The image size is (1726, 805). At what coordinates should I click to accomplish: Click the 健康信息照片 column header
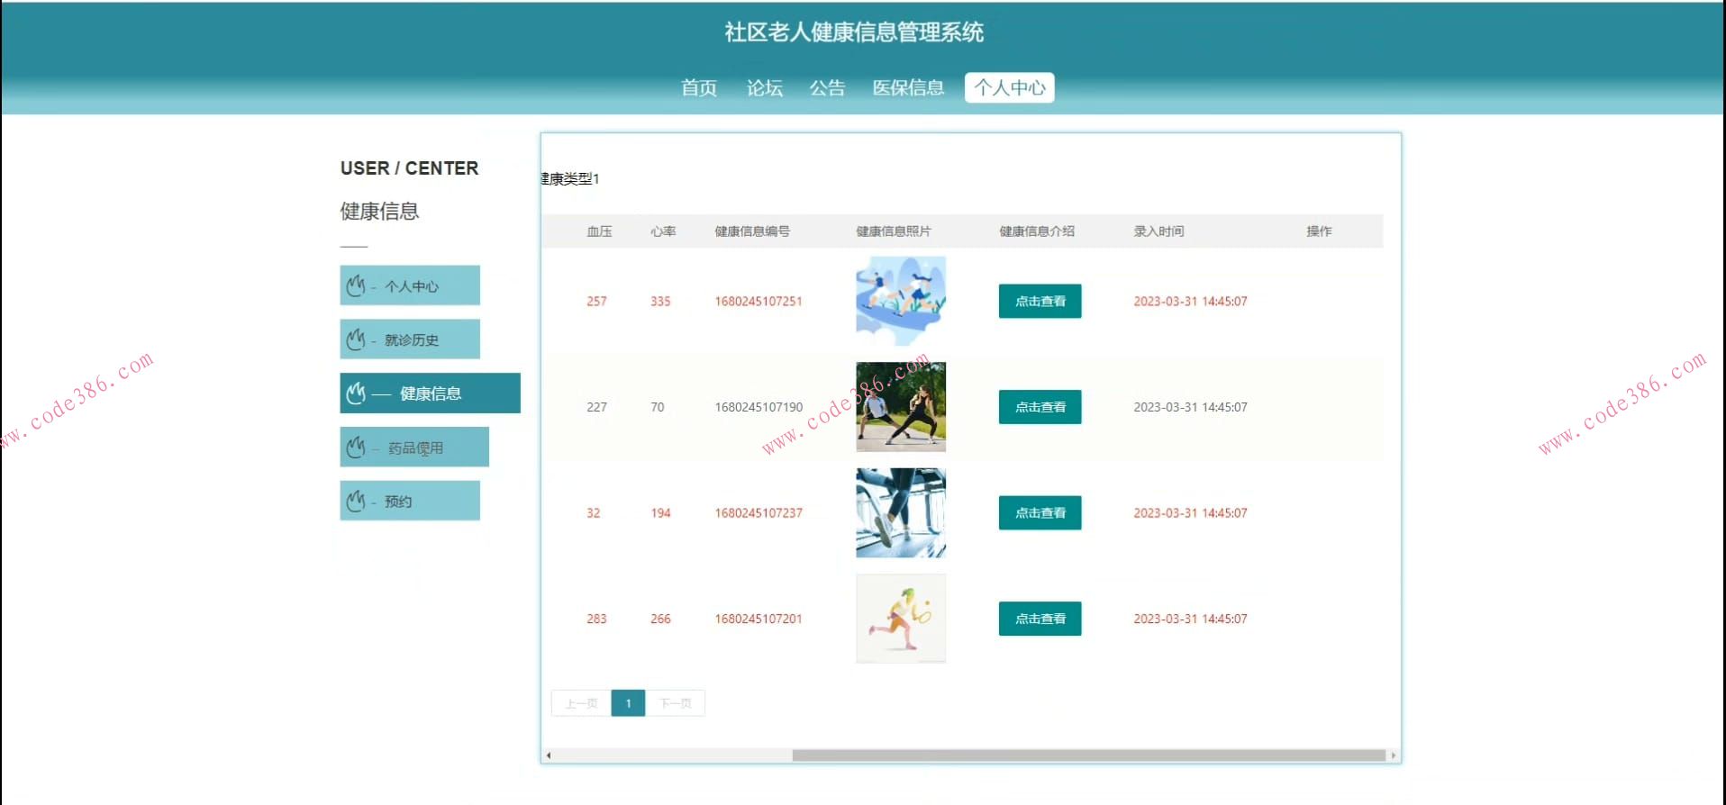894,231
